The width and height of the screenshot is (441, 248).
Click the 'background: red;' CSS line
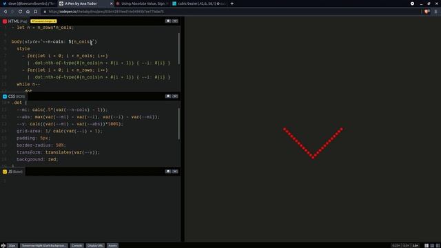(x=37, y=159)
